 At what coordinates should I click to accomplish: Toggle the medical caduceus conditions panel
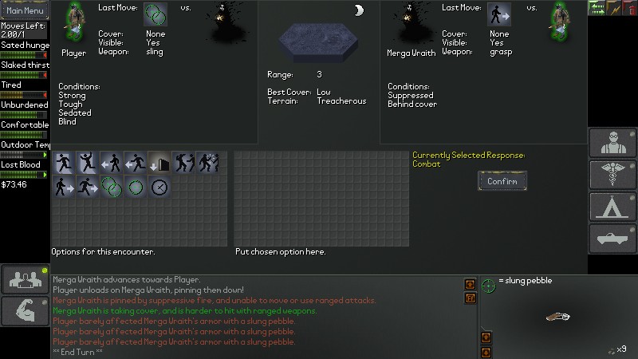click(x=612, y=175)
